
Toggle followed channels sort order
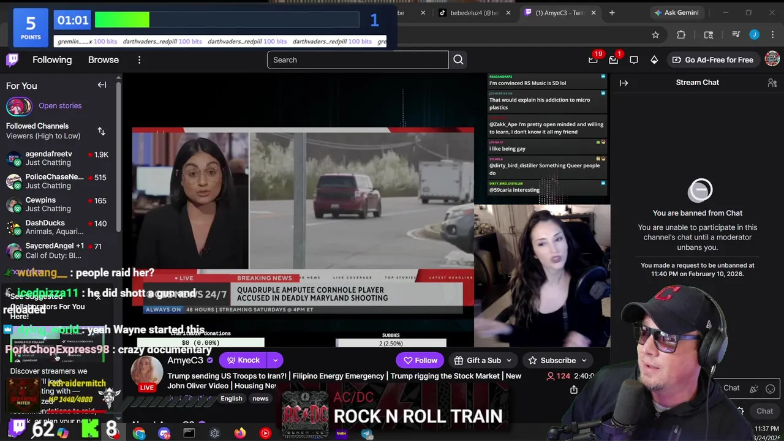102,131
